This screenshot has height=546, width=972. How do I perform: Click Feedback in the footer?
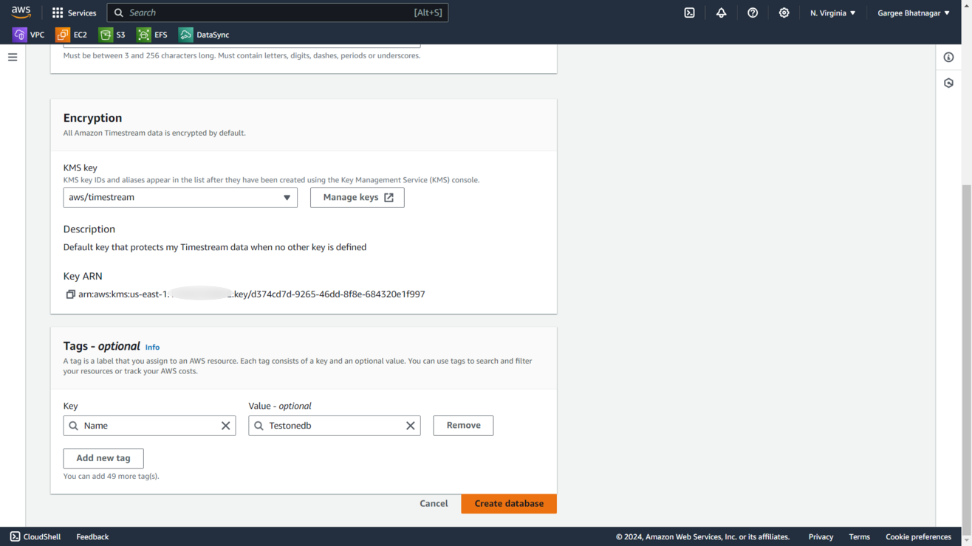click(x=92, y=536)
